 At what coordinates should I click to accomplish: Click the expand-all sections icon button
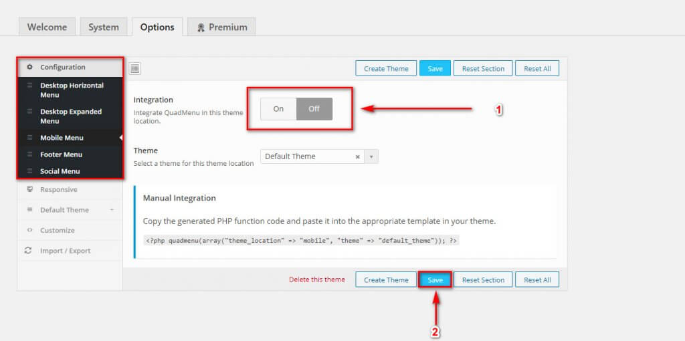135,69
